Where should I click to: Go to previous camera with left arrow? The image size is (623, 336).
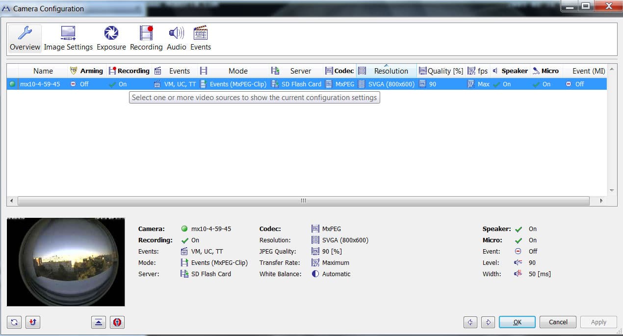click(470, 322)
